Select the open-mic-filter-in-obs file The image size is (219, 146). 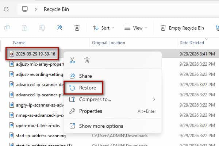pyautogui.click(x=38, y=126)
